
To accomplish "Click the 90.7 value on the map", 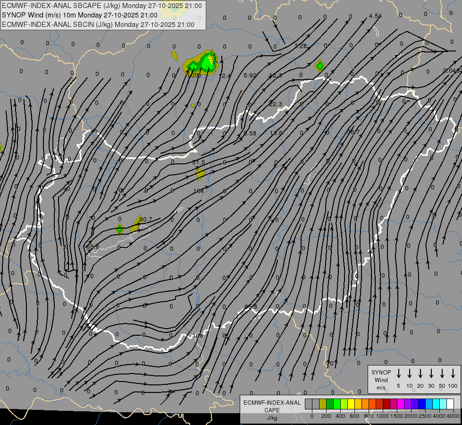I will tap(146, 220).
